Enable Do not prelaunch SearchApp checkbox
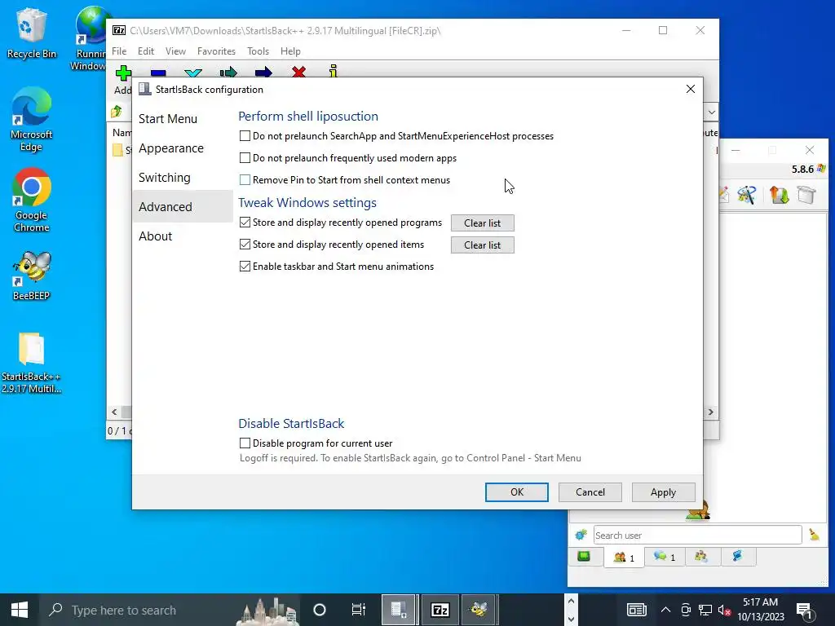 click(245, 136)
